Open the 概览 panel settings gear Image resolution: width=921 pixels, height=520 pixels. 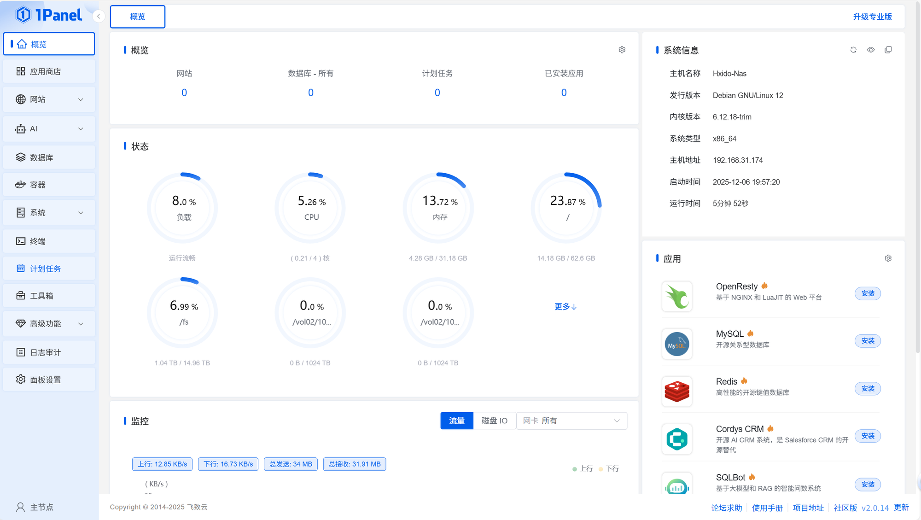click(x=622, y=50)
